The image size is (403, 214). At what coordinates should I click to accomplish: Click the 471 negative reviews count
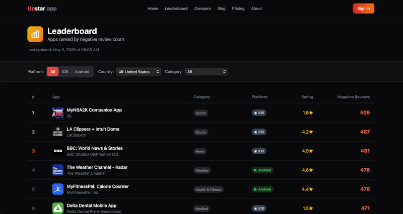365,208
